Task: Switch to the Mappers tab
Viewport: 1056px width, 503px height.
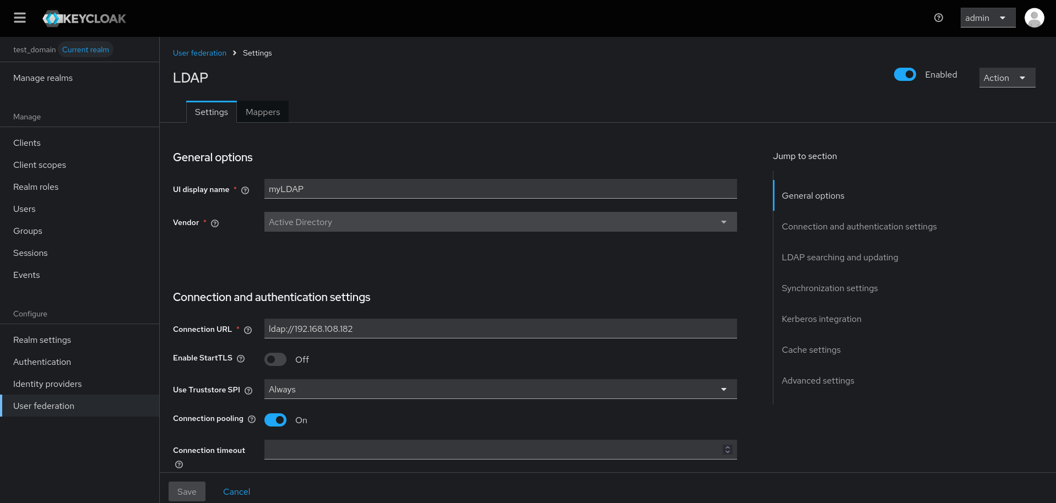Action: click(x=263, y=112)
